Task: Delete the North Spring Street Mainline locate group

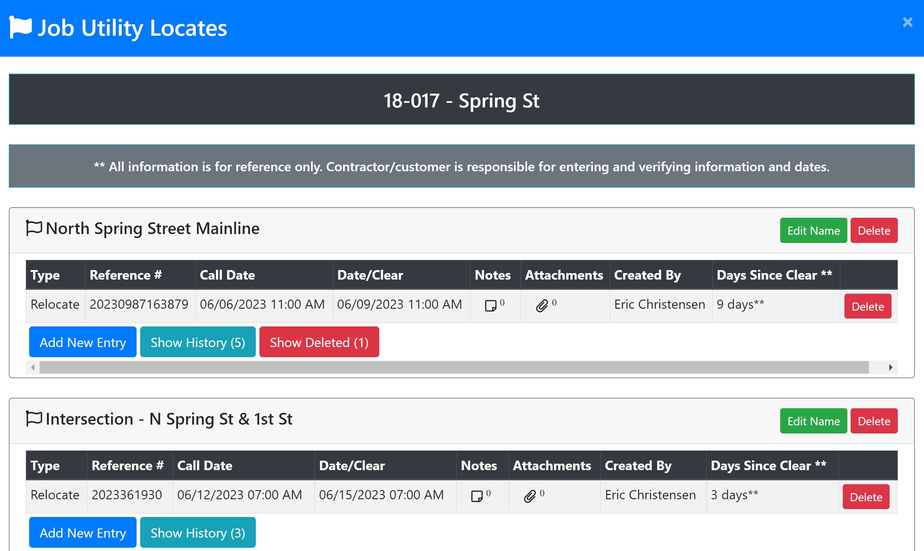Action: (874, 230)
